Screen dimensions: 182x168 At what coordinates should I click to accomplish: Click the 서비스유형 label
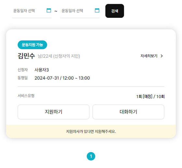pyautogui.click(x=26, y=96)
